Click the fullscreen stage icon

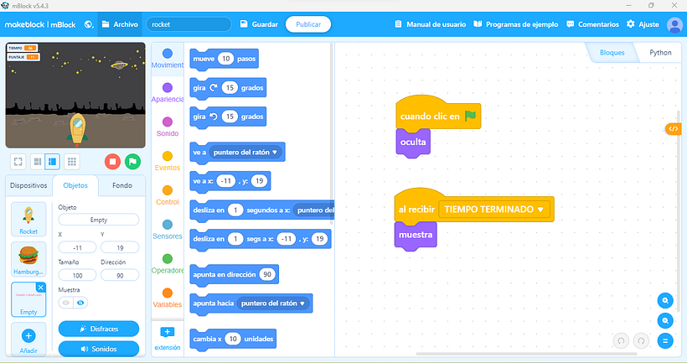pyautogui.click(x=17, y=161)
